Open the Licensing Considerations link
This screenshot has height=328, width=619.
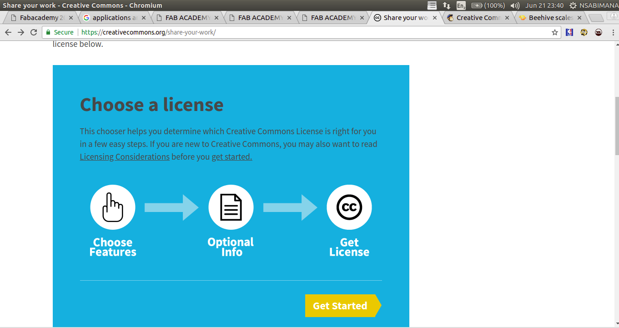point(125,156)
